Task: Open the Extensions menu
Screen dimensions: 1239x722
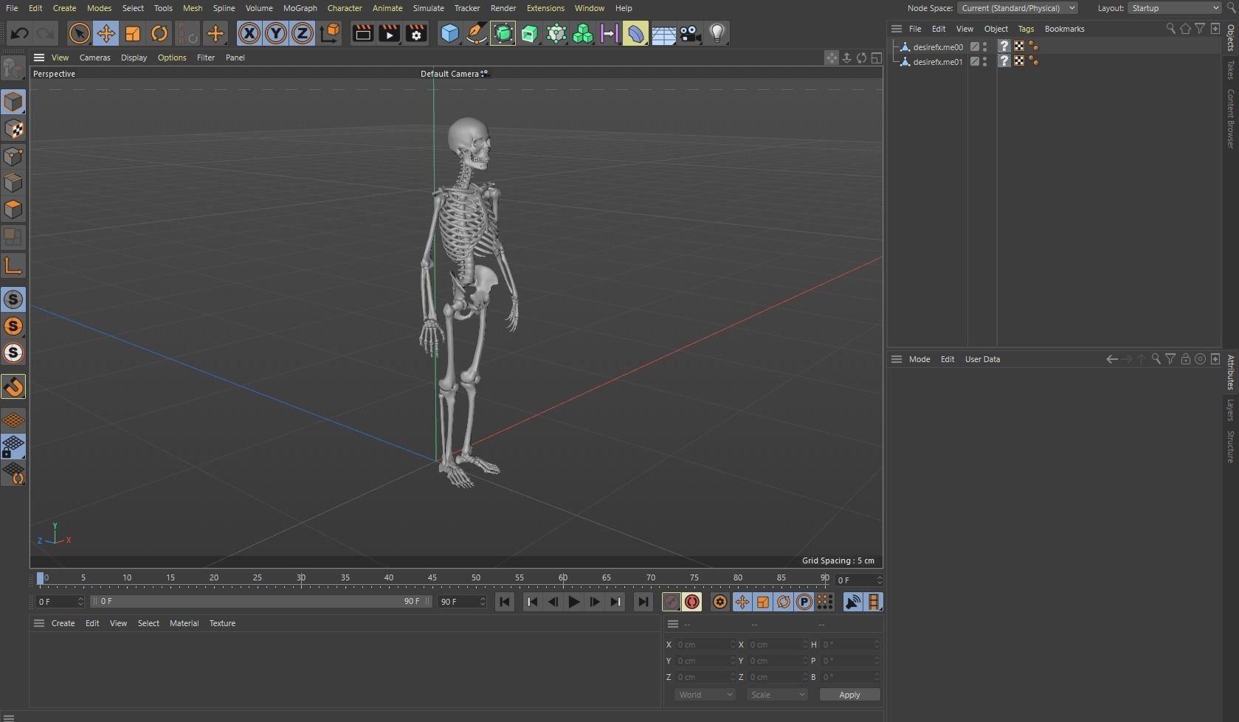Action: click(545, 8)
